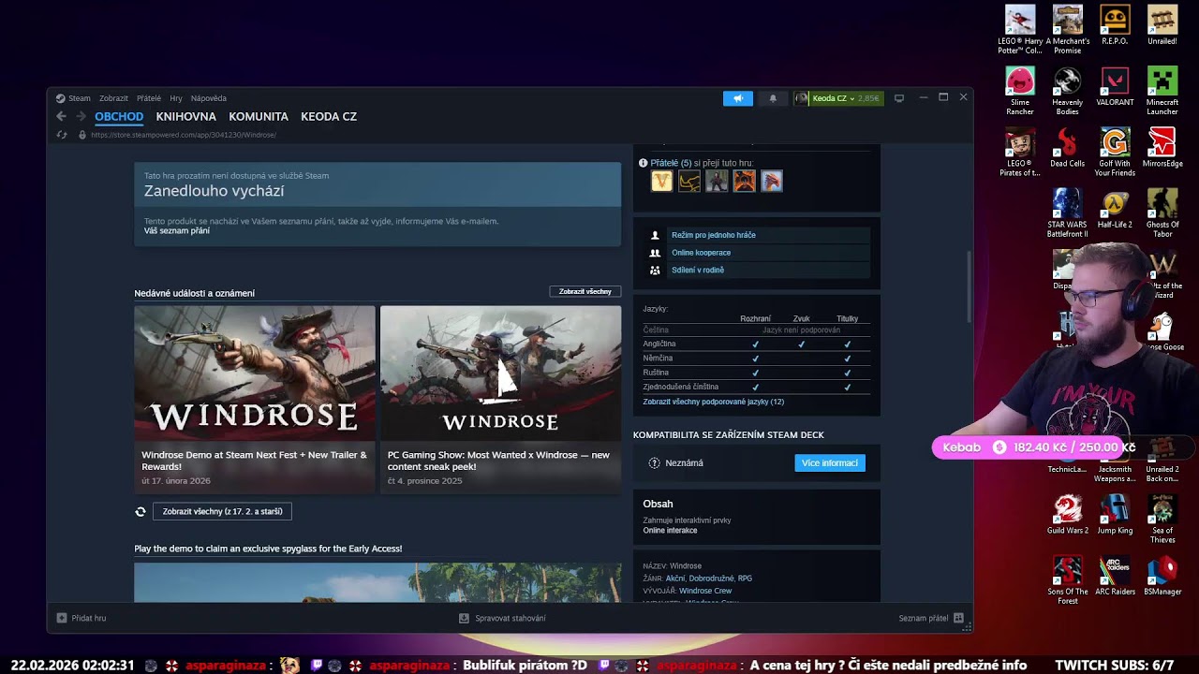Switch to Big Picture mode icon
1199x674 pixels.
pyautogui.click(x=899, y=98)
